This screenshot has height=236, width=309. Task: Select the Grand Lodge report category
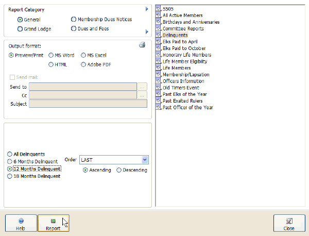(x=20, y=29)
